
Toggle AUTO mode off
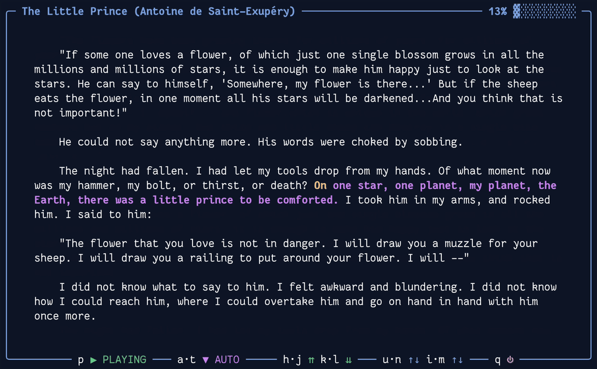[x=227, y=360]
